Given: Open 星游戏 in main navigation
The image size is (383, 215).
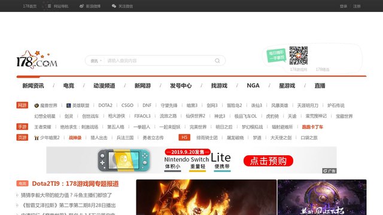Looking at the screenshot, I should click(x=287, y=86).
